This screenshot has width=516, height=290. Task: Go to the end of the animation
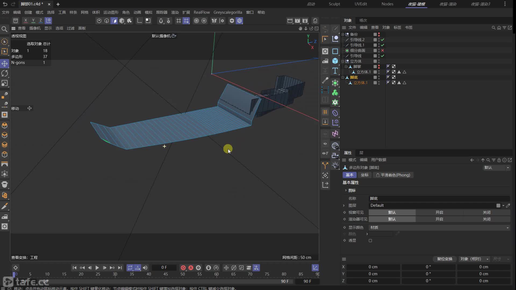click(x=120, y=268)
